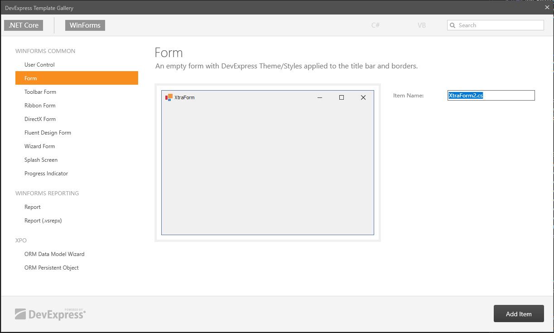Select the Splash Screen template
The width and height of the screenshot is (554, 333).
pos(41,159)
